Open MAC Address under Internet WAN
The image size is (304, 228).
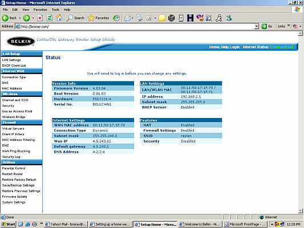[x=12, y=88]
